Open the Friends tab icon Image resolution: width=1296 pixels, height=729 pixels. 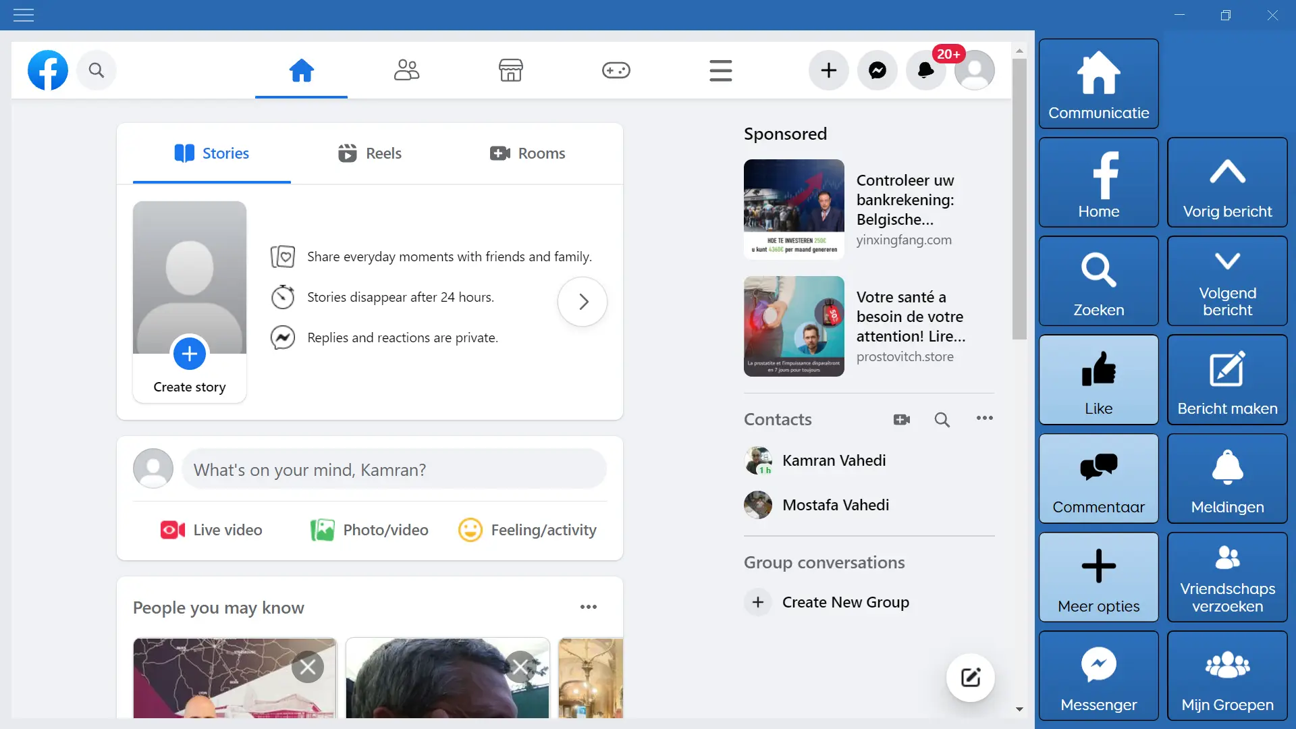pyautogui.click(x=406, y=70)
